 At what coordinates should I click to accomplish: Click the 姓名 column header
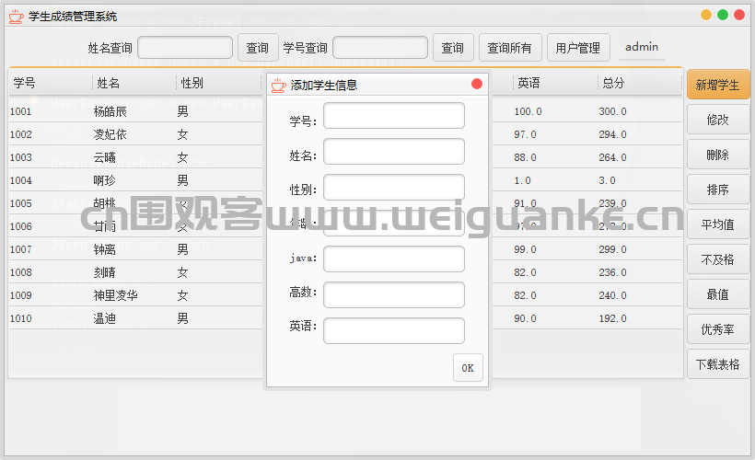pyautogui.click(x=134, y=83)
